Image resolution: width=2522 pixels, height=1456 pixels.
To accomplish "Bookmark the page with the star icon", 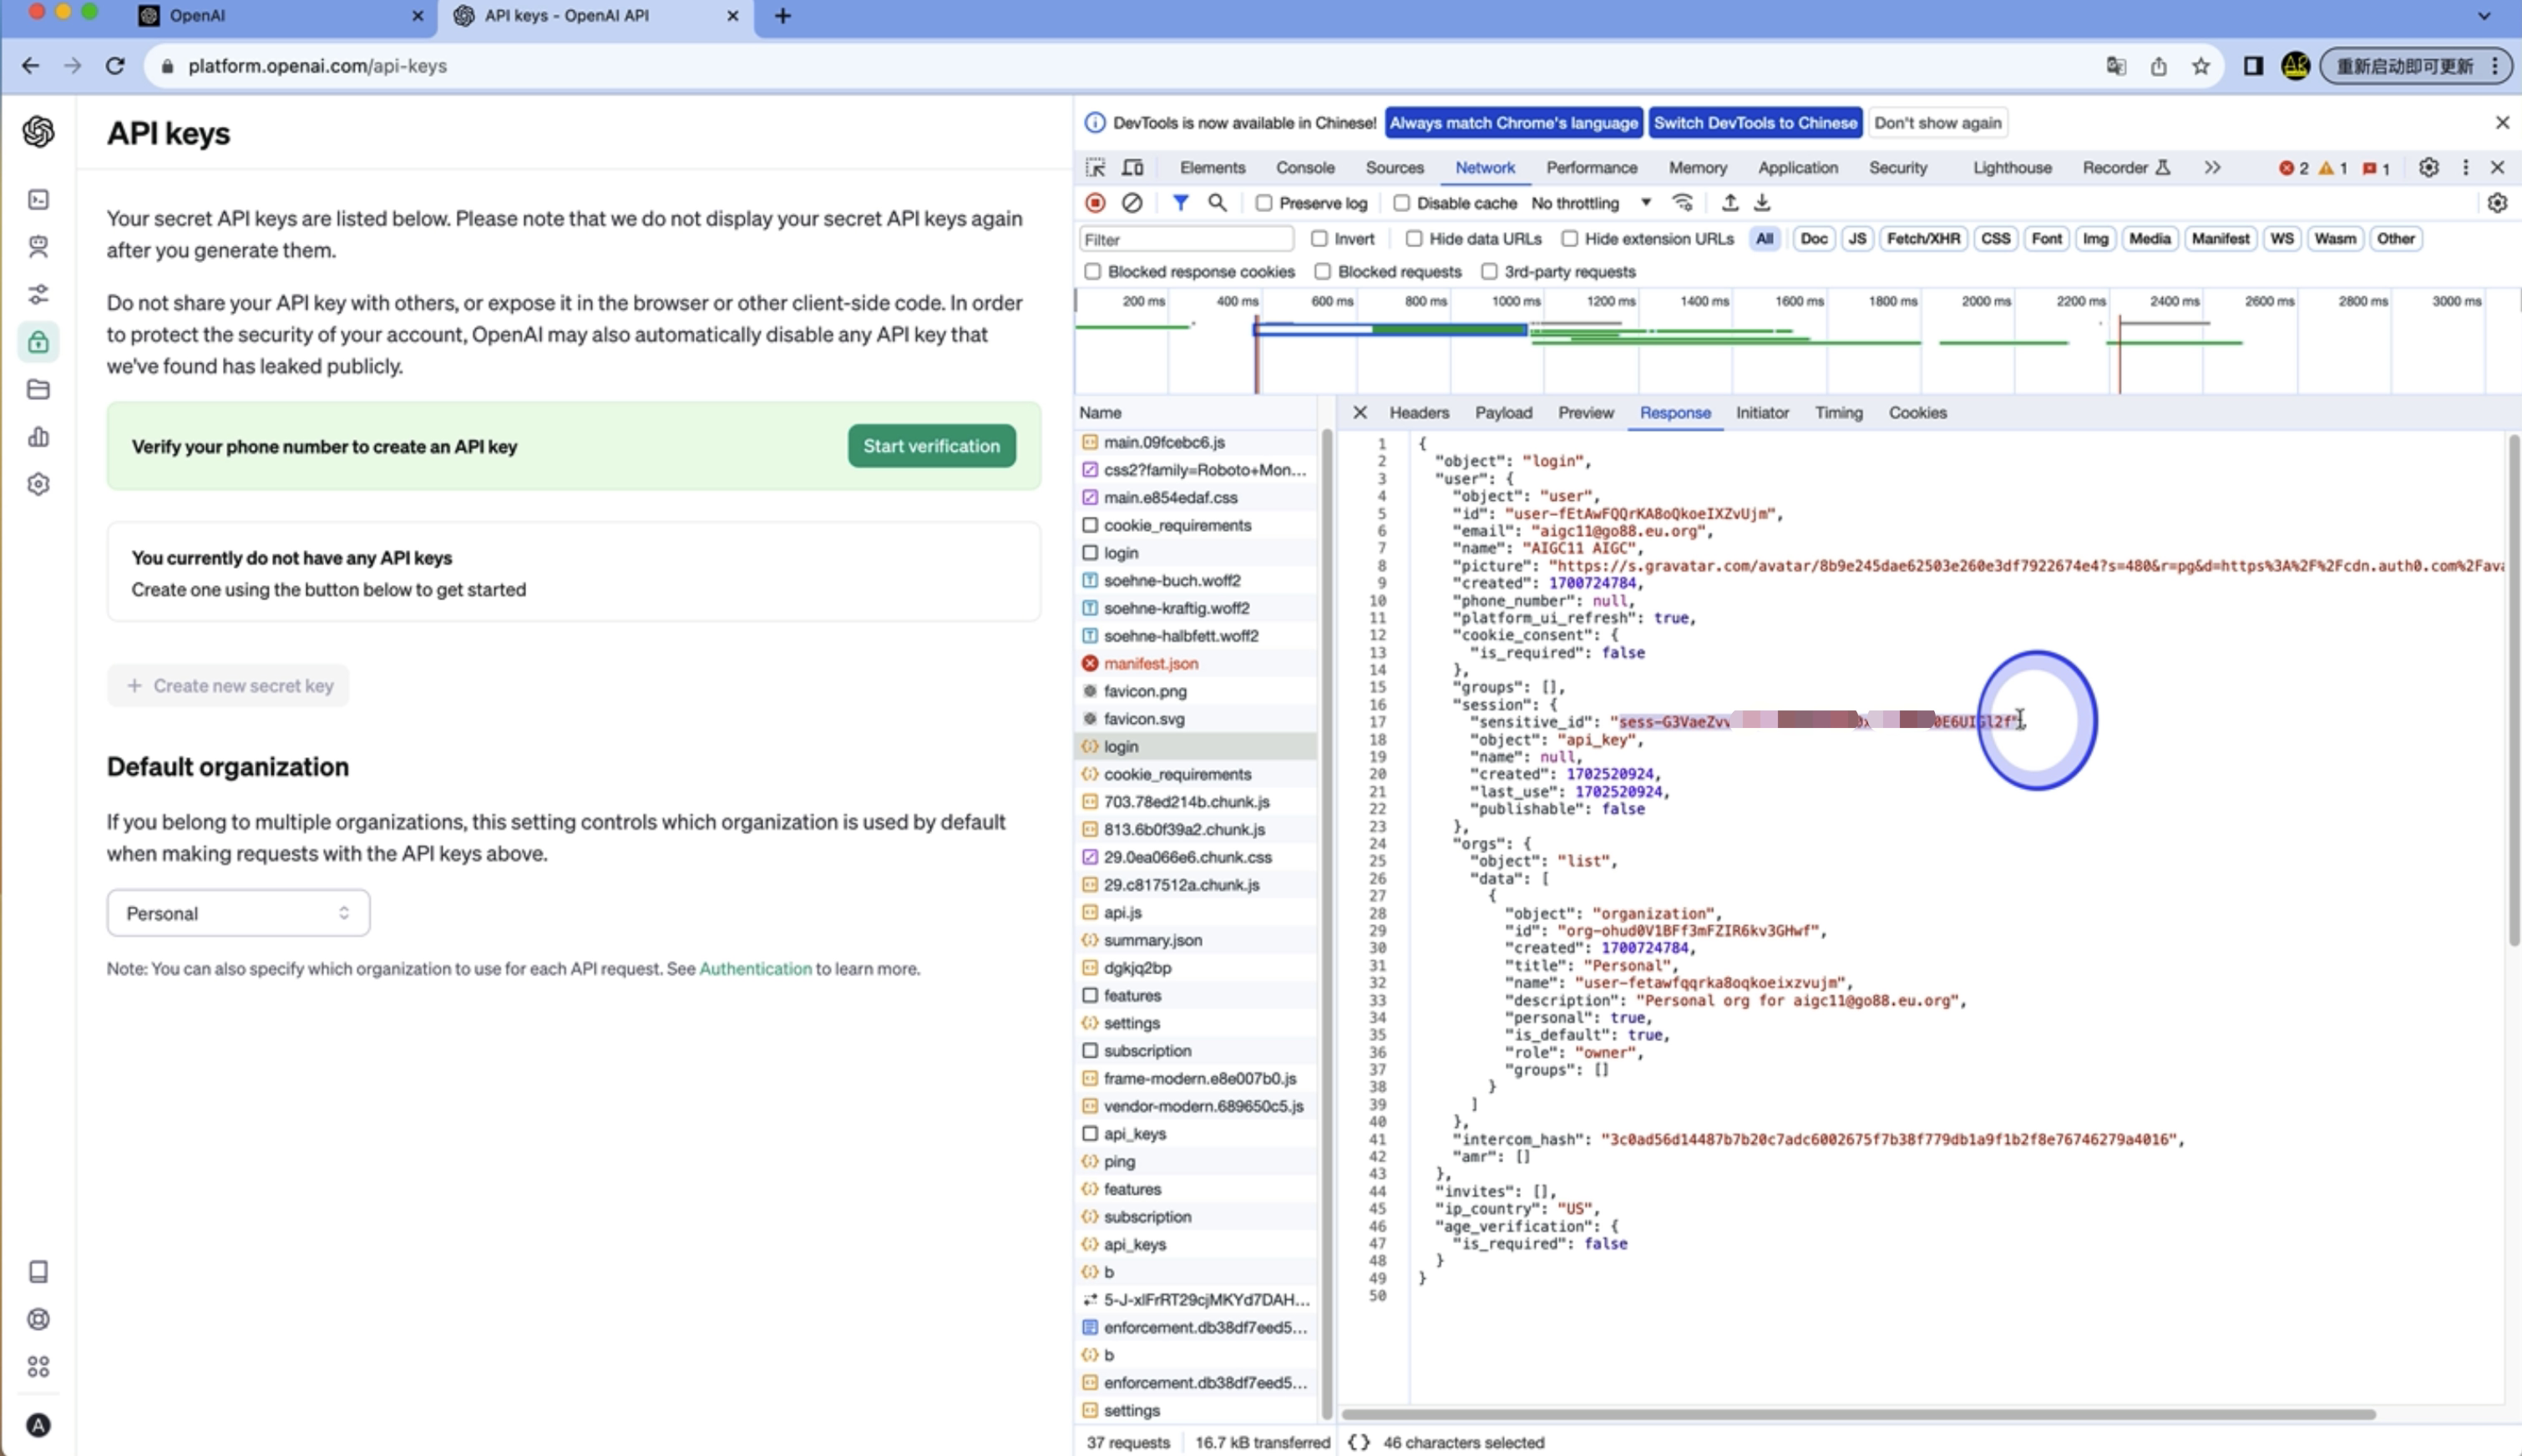I will coord(2201,66).
